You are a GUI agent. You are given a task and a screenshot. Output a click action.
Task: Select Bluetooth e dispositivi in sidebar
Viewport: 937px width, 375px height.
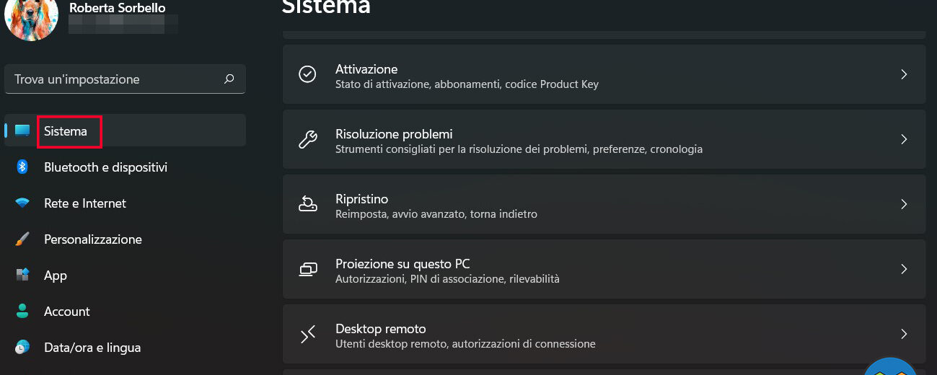(x=105, y=167)
